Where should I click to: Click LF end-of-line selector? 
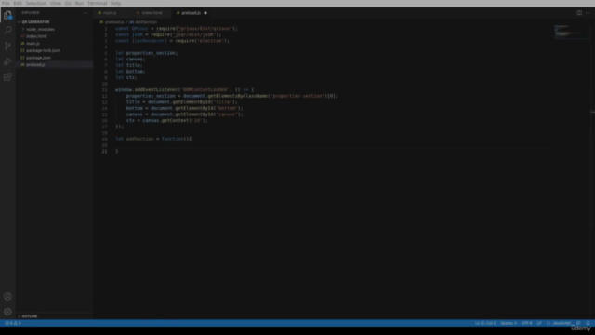pyautogui.click(x=539, y=323)
